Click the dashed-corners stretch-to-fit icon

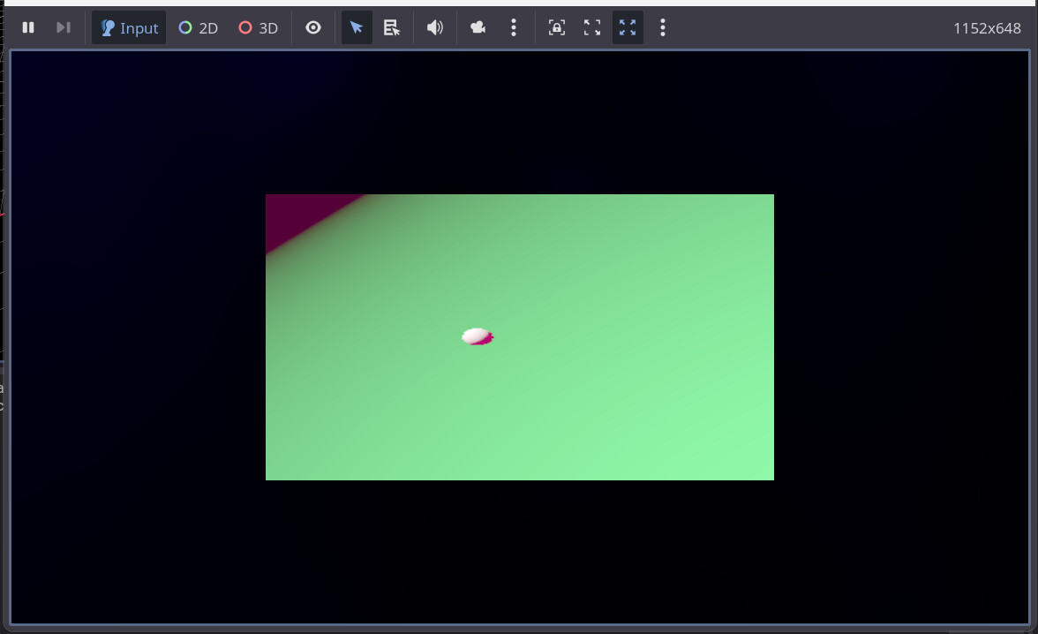click(592, 27)
